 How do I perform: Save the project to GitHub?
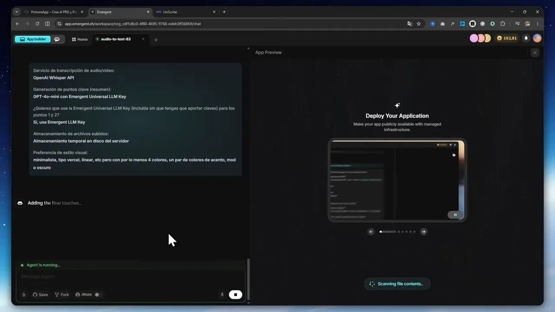click(40, 295)
